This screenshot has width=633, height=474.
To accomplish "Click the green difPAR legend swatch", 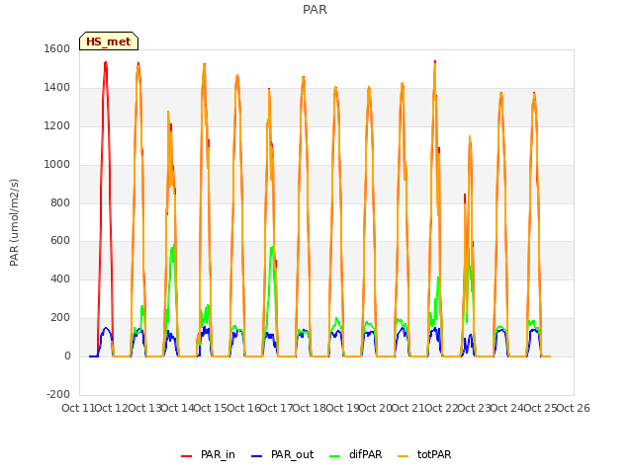I will click(335, 456).
